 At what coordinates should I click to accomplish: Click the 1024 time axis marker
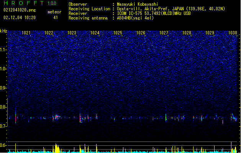pyautogui.click(x=95, y=33)
